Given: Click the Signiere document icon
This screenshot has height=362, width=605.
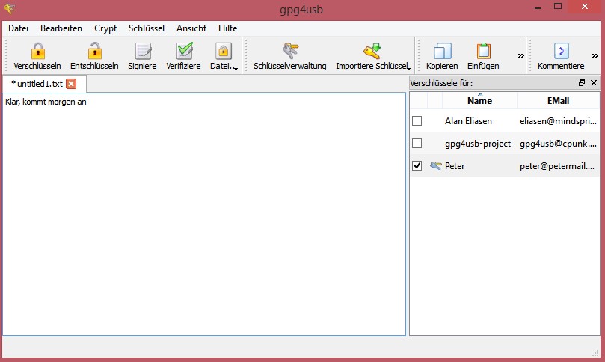Looking at the screenshot, I should [x=142, y=51].
